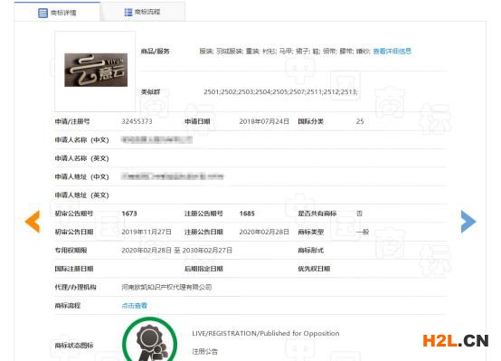Select the registration number 32455373
501x361 pixels.
pyautogui.click(x=137, y=121)
